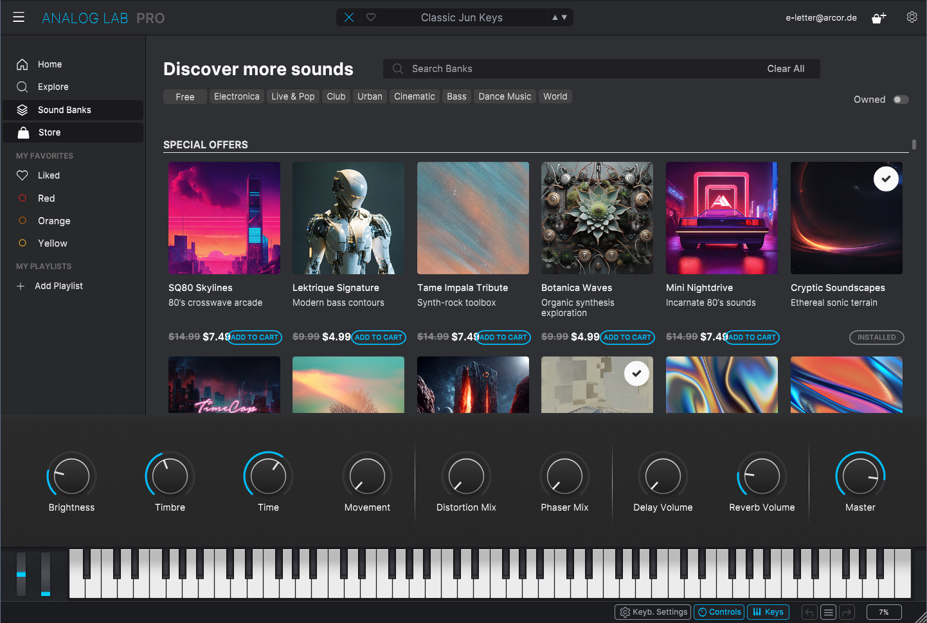Viewport: 927px width, 623px height.
Task: Filter by Electronica tag
Action: 237,96
